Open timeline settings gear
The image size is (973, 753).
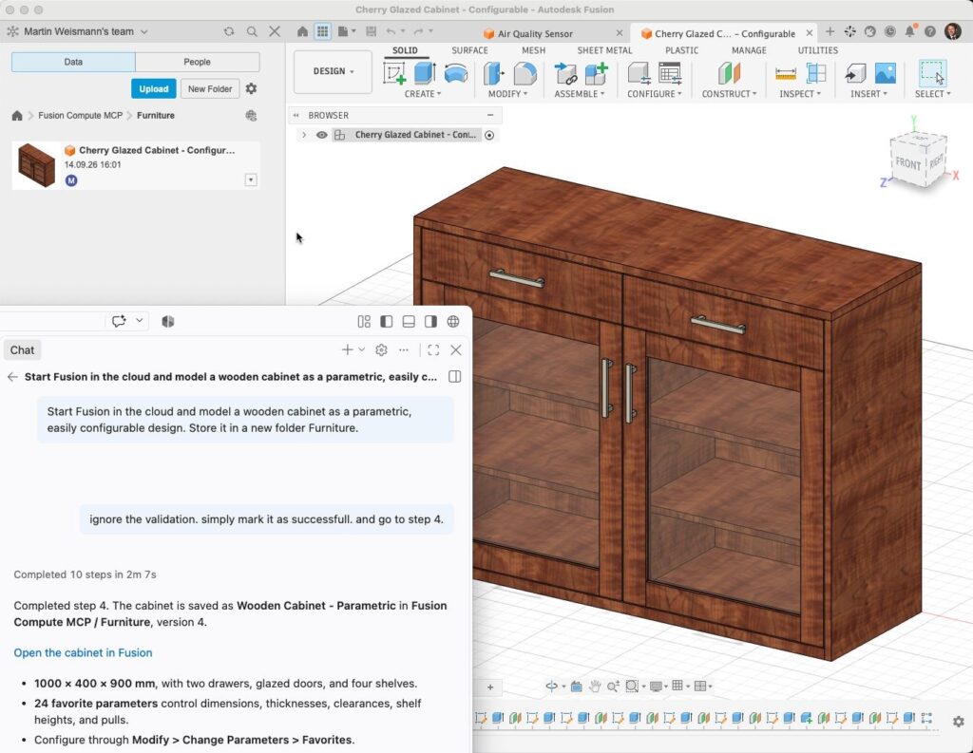[x=958, y=722]
